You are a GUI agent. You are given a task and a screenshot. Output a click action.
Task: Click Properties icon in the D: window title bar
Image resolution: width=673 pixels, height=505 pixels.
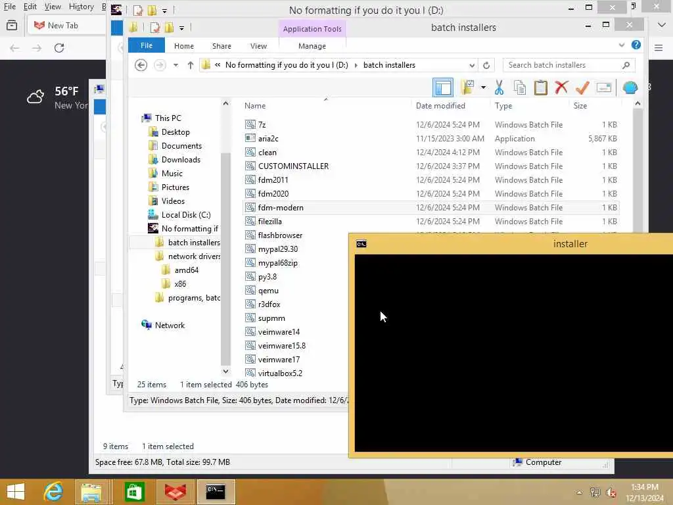click(138, 10)
